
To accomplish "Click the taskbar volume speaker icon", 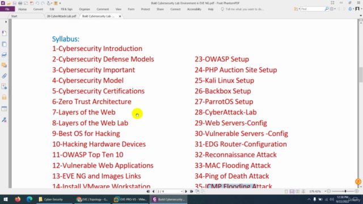I will tap(332, 199).
